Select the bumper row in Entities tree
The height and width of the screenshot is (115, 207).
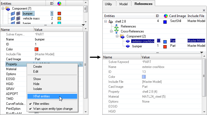coord(29,13)
